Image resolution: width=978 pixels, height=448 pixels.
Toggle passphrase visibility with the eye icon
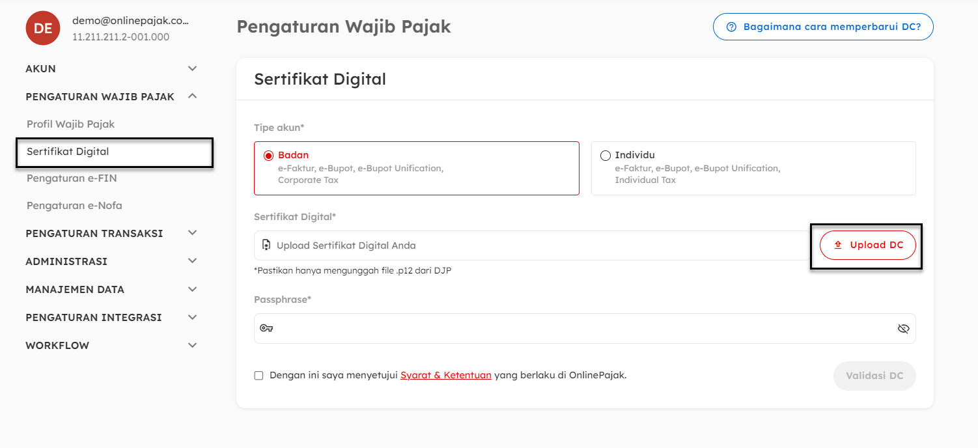pyautogui.click(x=902, y=329)
